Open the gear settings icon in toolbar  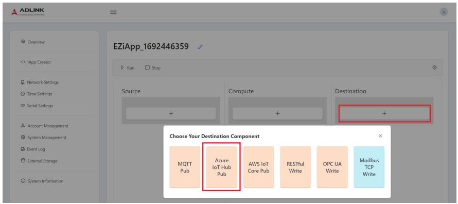(x=434, y=67)
